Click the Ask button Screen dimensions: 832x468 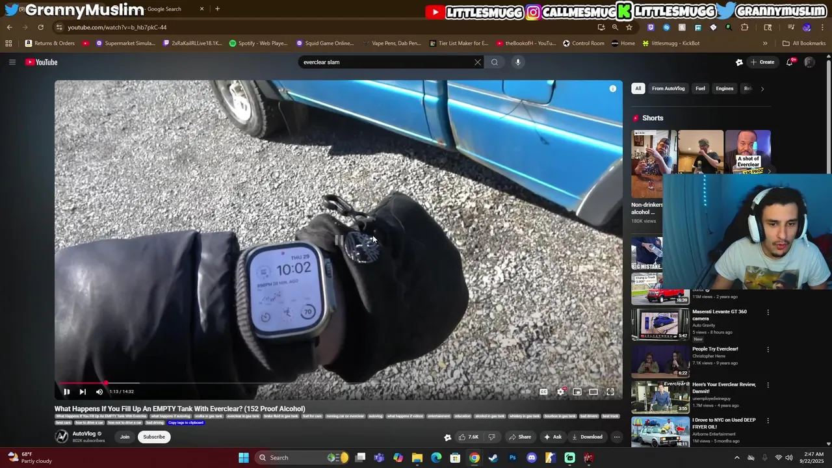click(x=552, y=437)
